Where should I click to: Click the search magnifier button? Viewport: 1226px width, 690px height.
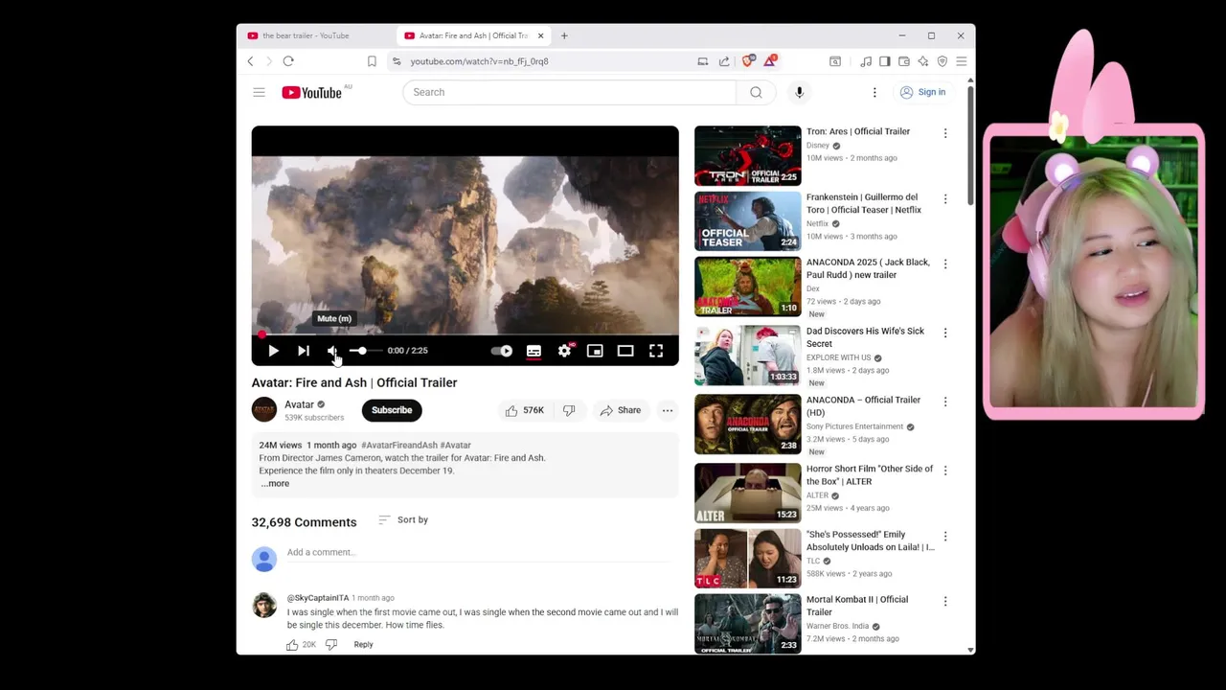pos(756,92)
